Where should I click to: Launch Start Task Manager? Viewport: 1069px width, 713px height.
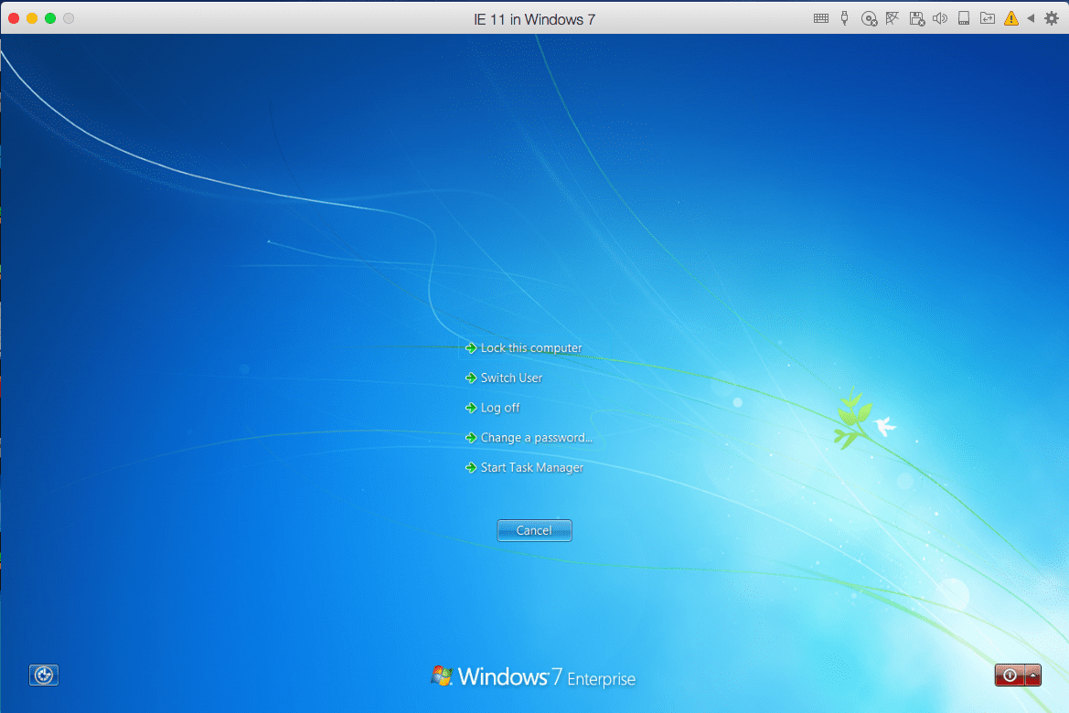[531, 467]
